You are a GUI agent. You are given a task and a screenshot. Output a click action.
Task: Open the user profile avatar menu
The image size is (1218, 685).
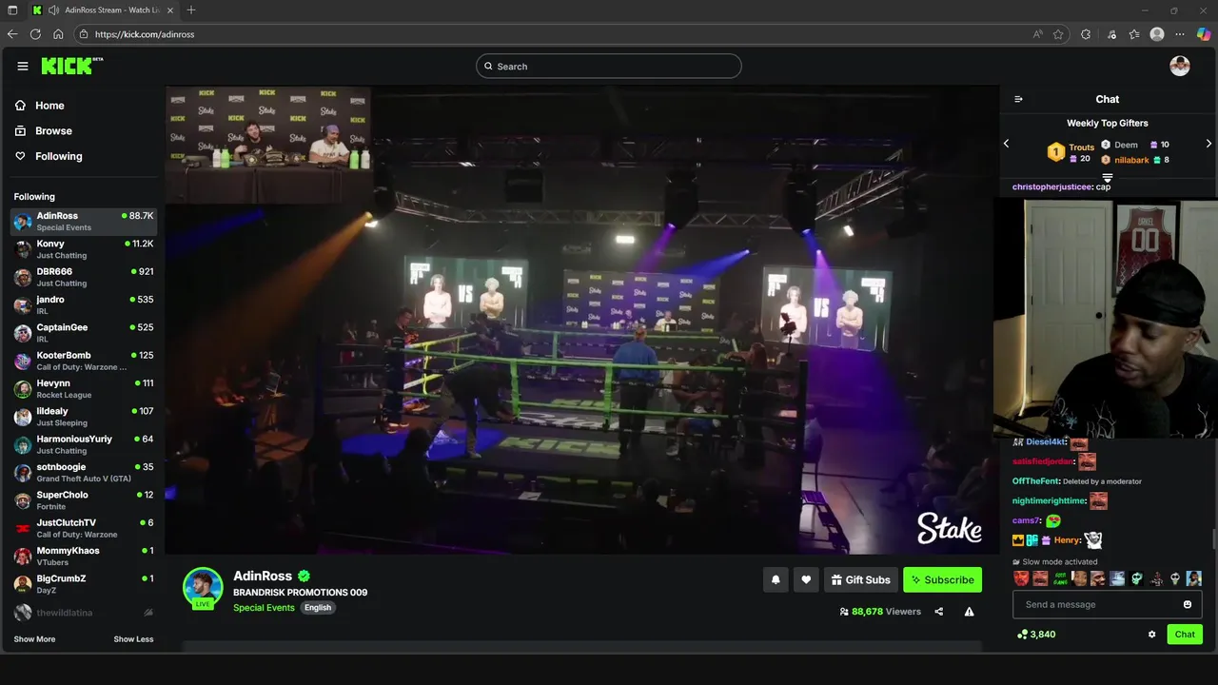[x=1180, y=66]
